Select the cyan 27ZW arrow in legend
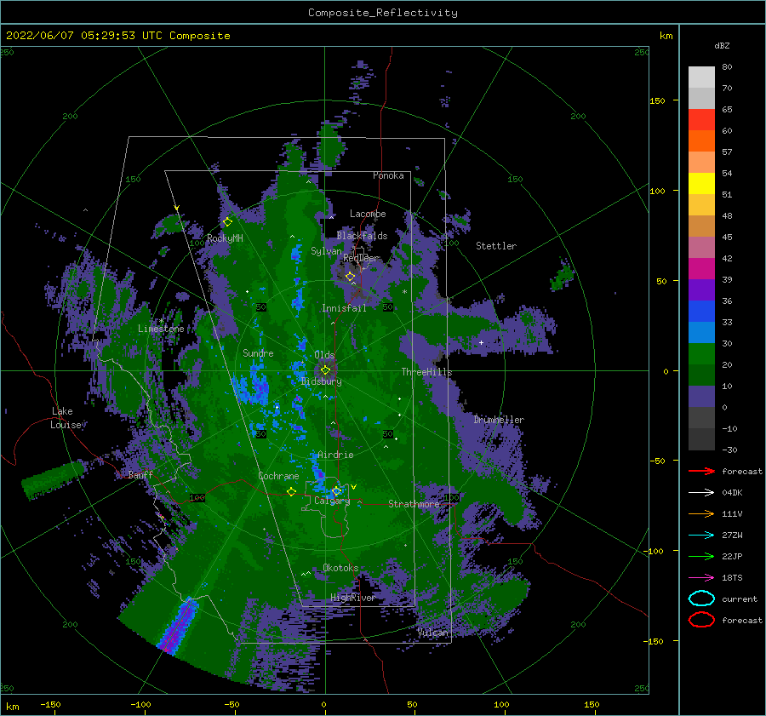The height and width of the screenshot is (716, 766). (x=701, y=536)
